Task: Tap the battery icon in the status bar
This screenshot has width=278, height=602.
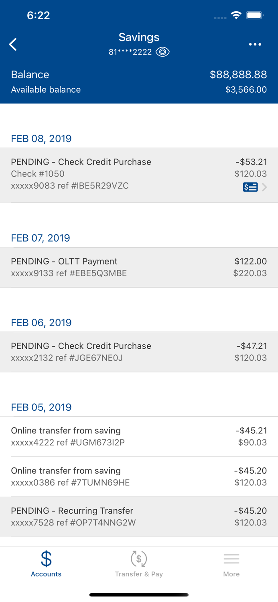Action: (x=255, y=14)
